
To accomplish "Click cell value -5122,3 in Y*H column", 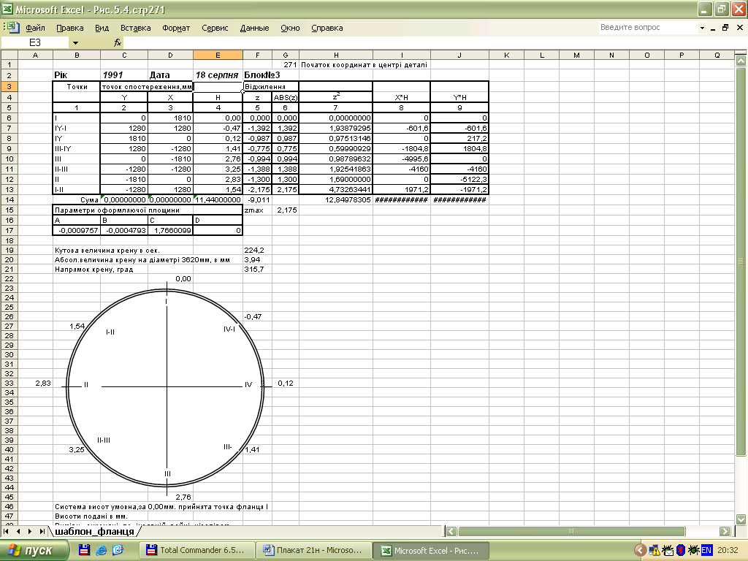I will [459, 180].
